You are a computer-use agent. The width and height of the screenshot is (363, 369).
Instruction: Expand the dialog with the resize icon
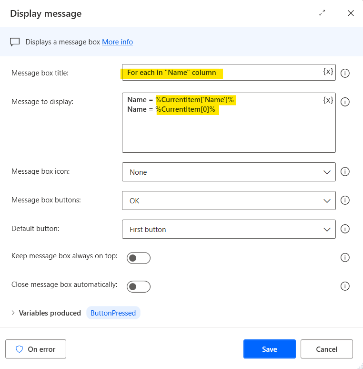pyautogui.click(x=323, y=13)
